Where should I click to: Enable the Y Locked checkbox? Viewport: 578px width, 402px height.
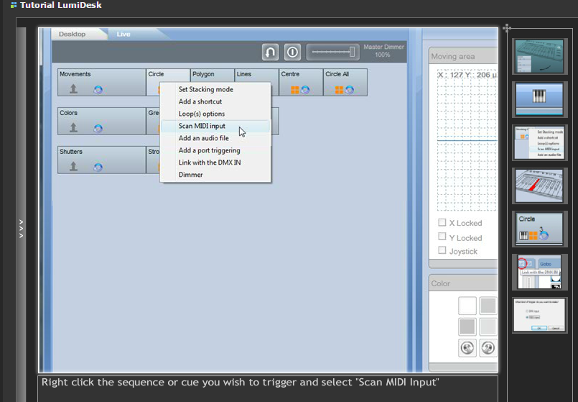[x=442, y=237]
